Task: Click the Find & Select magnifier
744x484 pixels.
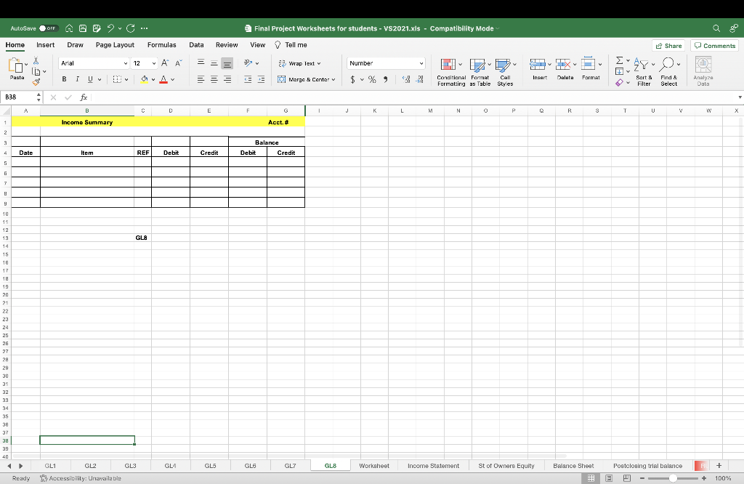Action: (667, 64)
